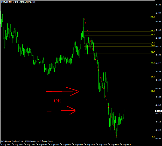Click the 1.4295 price scale value
Screen dimensions: 162x146
click(159, 63)
